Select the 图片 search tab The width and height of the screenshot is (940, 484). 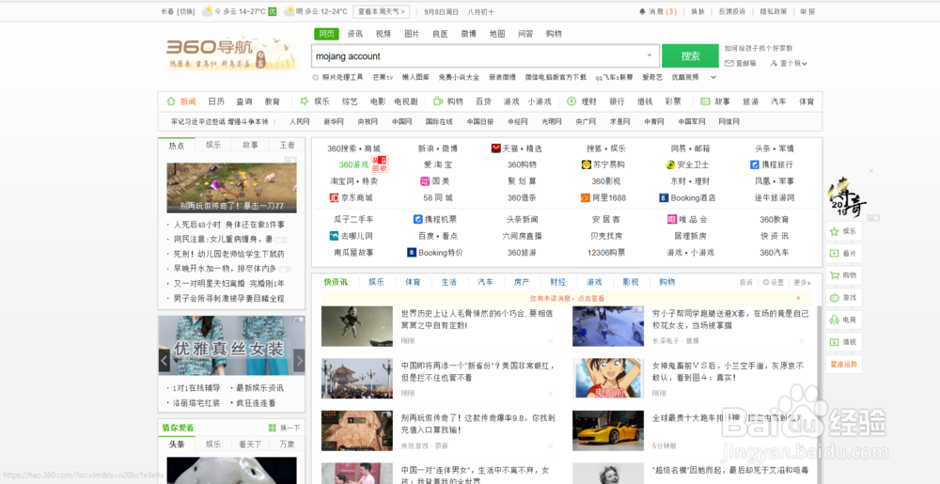tap(412, 34)
